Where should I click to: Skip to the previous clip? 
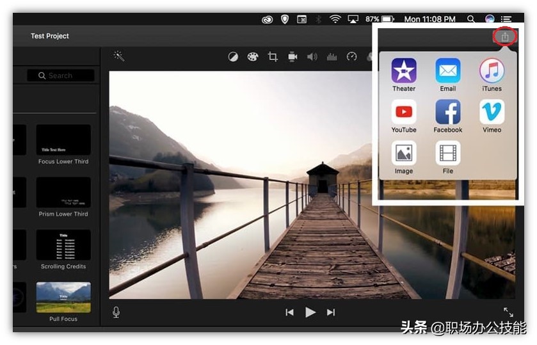pos(289,312)
